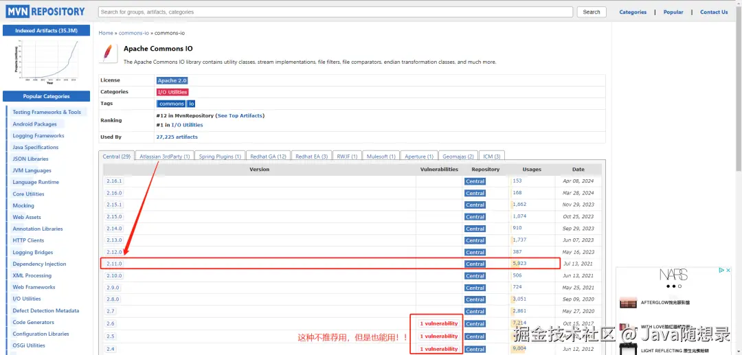The image size is (742, 355).
Task: Open Mocking category
Action: point(23,205)
